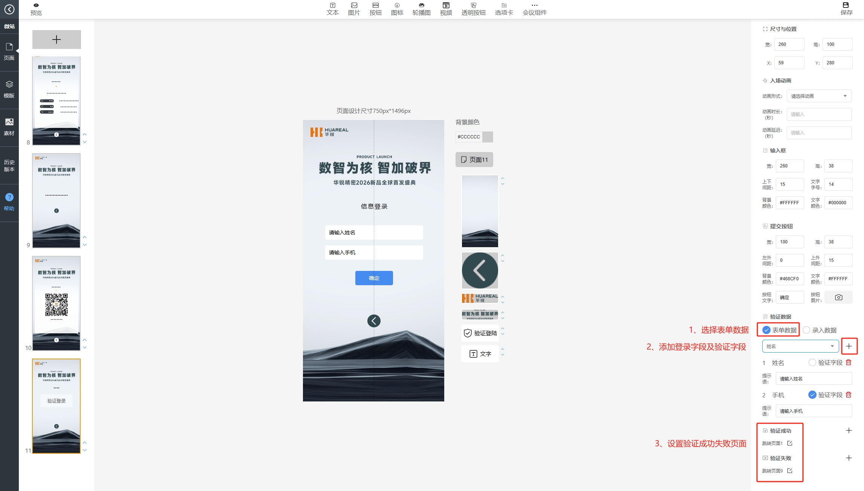Move page 11 up with its chevron arrow

pos(85,443)
